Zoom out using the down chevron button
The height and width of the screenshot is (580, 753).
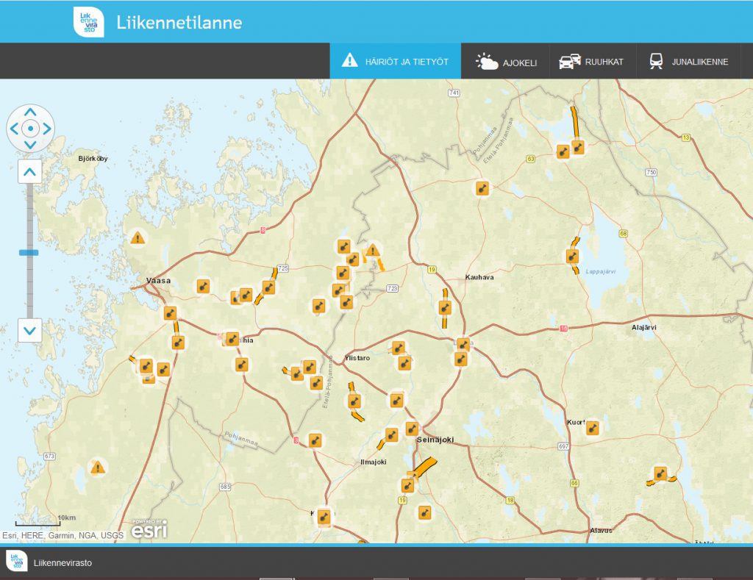tap(29, 330)
